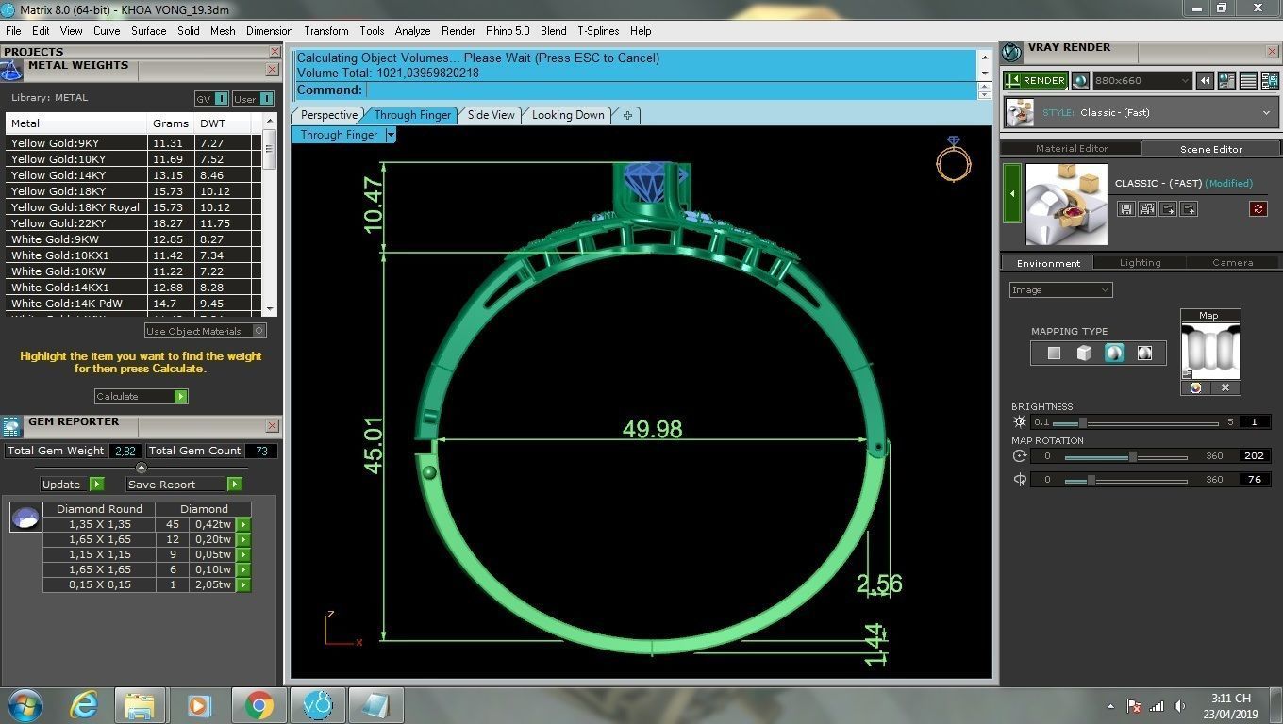Click the horizontal map rotation slider handle

coord(1132,456)
